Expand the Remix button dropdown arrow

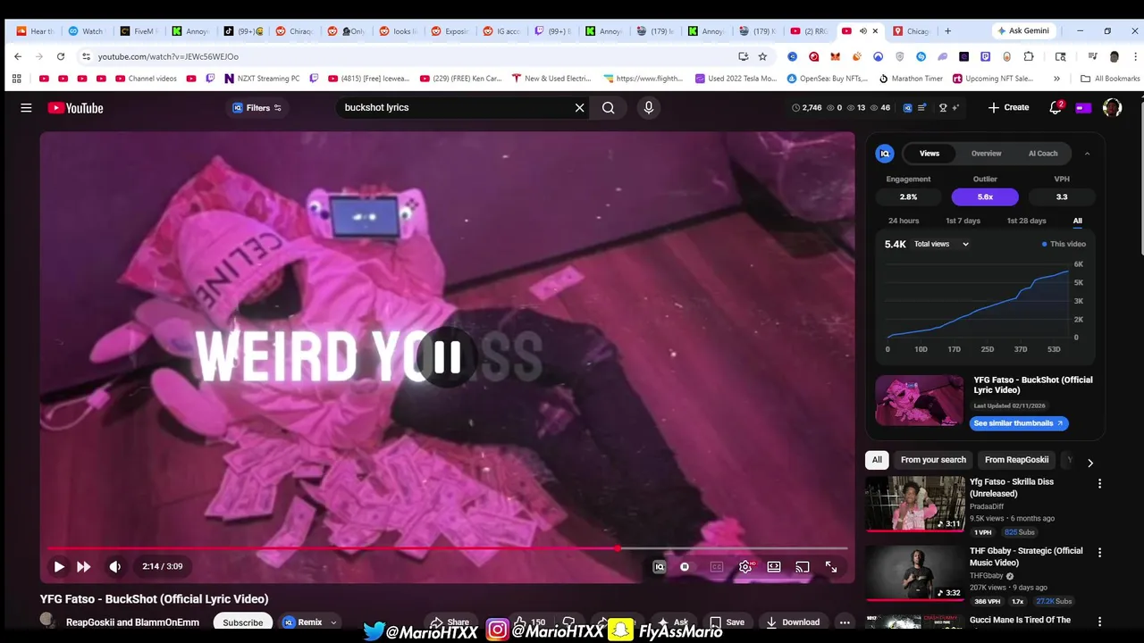click(333, 622)
